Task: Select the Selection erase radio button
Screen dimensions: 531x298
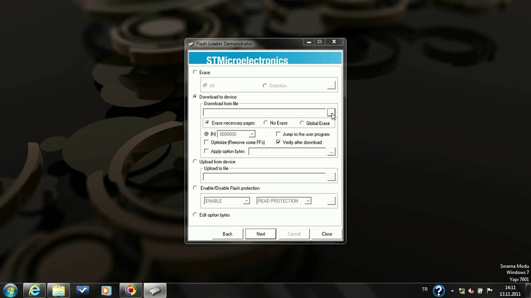Action: (x=265, y=85)
